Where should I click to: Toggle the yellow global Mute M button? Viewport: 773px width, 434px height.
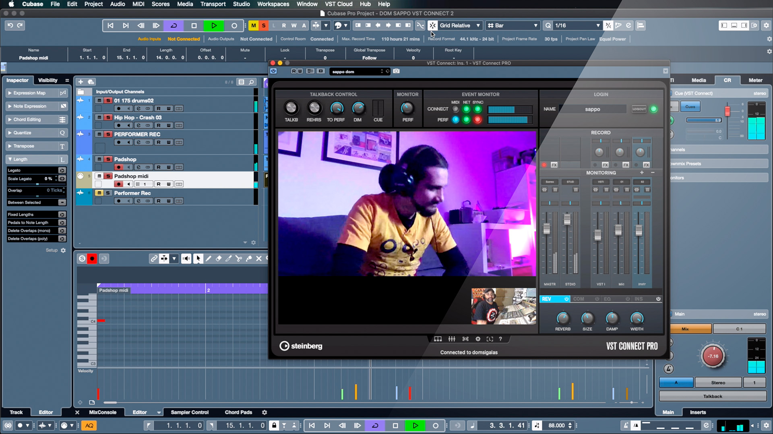253,25
